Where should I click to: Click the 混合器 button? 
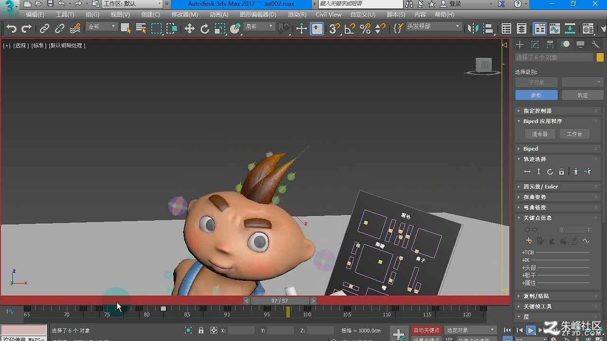coord(540,134)
